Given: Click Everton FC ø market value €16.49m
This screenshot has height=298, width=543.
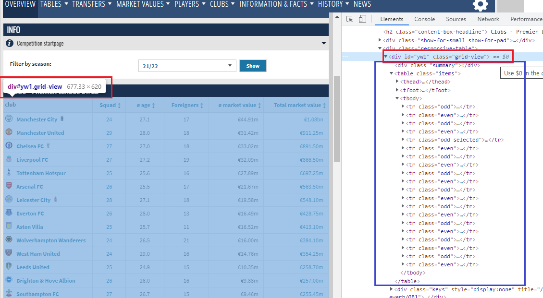Looking at the screenshot, I should (x=248, y=214).
